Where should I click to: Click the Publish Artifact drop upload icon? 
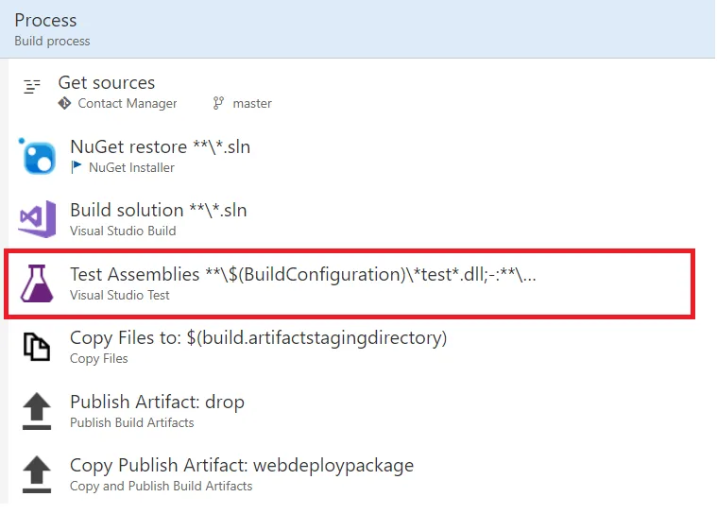(x=37, y=411)
